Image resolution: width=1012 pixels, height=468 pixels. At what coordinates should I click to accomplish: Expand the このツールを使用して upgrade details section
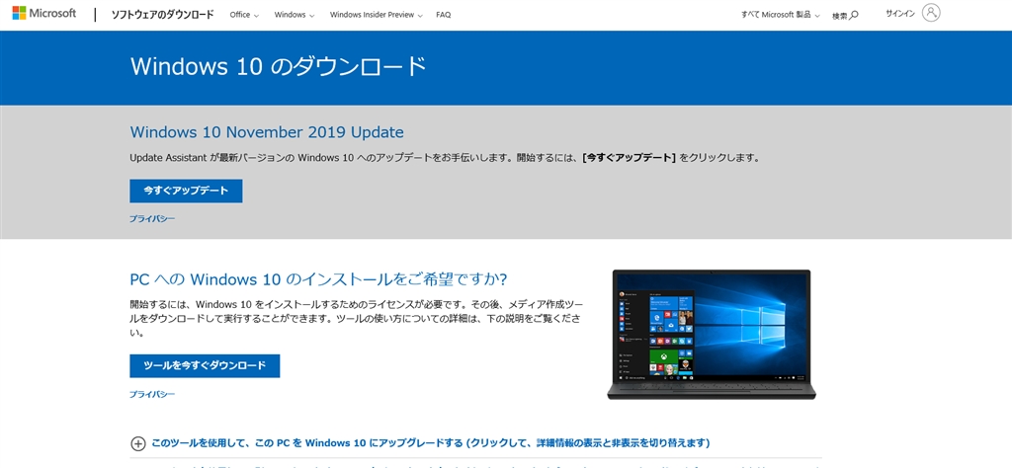click(x=420, y=443)
